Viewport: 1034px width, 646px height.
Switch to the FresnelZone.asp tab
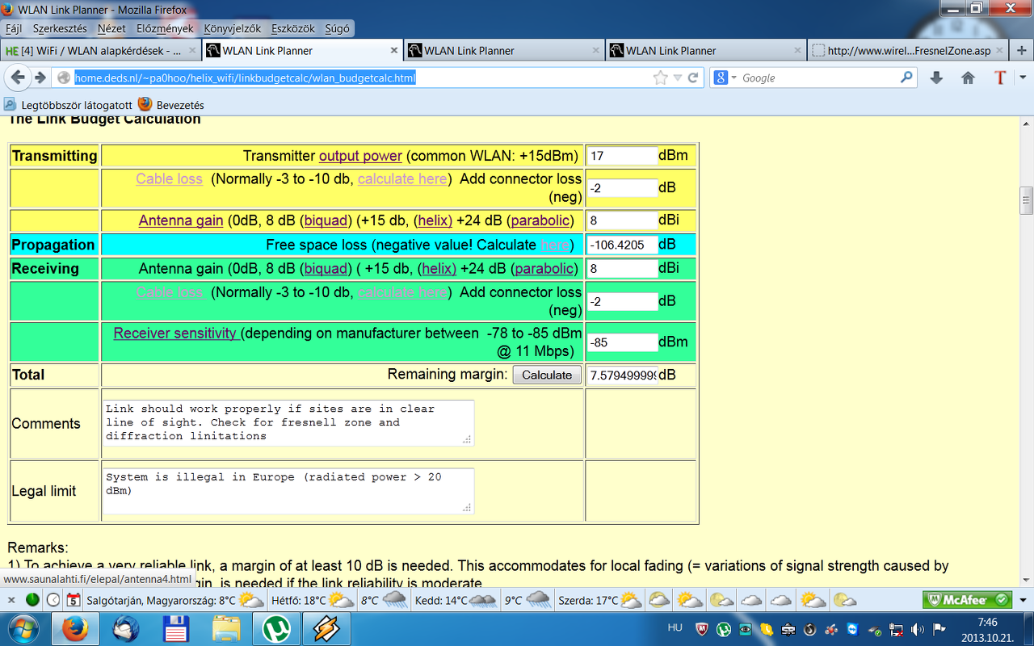pos(908,50)
